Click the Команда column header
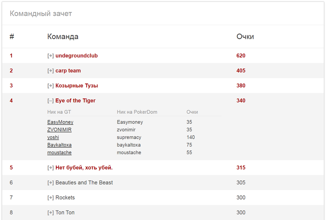This screenshot has height=220, width=326. click(x=63, y=37)
